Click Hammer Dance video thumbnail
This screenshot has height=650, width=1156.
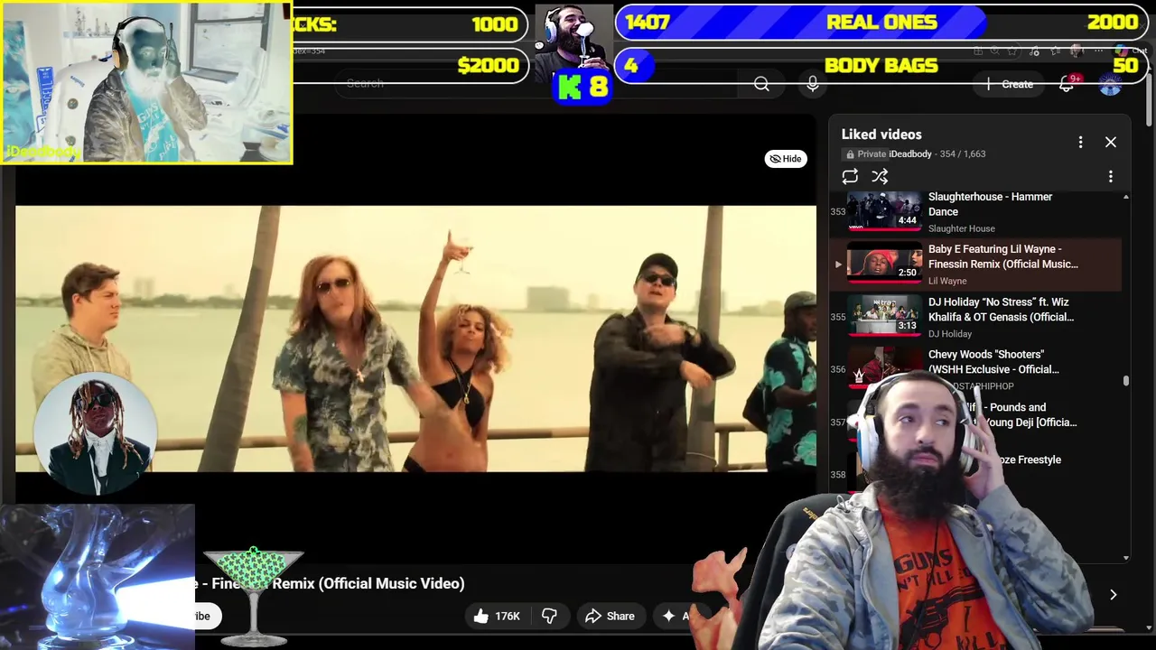click(x=884, y=210)
